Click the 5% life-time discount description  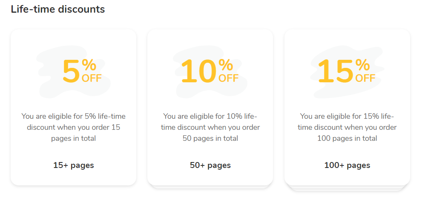click(x=73, y=127)
